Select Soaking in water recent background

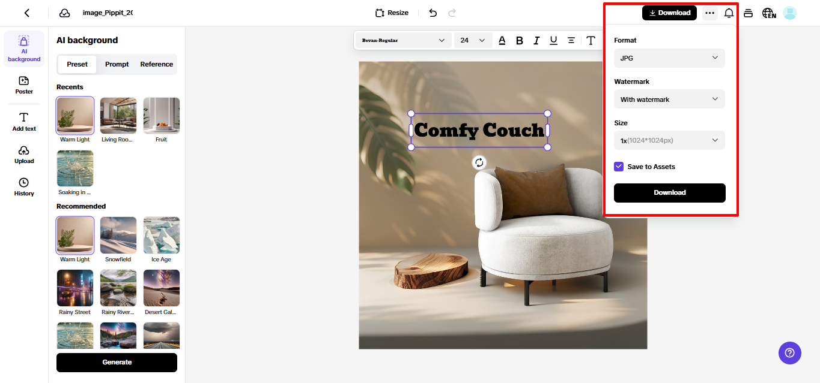75,168
